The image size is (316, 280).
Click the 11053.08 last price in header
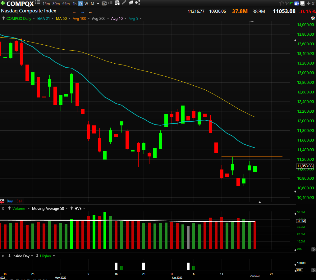284,11
